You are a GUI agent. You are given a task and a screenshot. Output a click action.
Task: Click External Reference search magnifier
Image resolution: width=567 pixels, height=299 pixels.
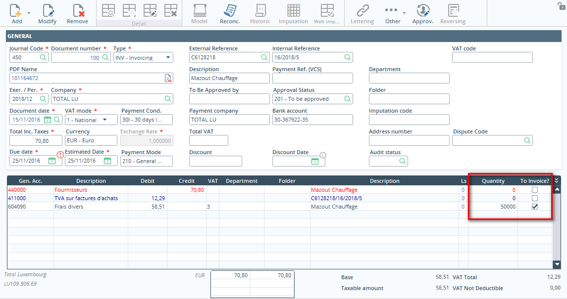coord(265,57)
